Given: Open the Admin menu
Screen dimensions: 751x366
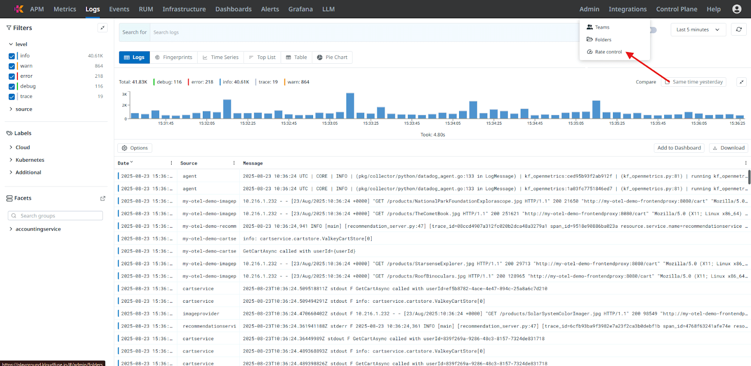Looking at the screenshot, I should coord(589,9).
